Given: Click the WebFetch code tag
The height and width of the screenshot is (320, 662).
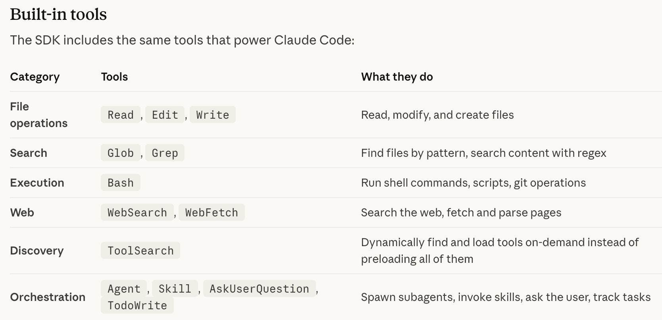Looking at the screenshot, I should 212,212.
